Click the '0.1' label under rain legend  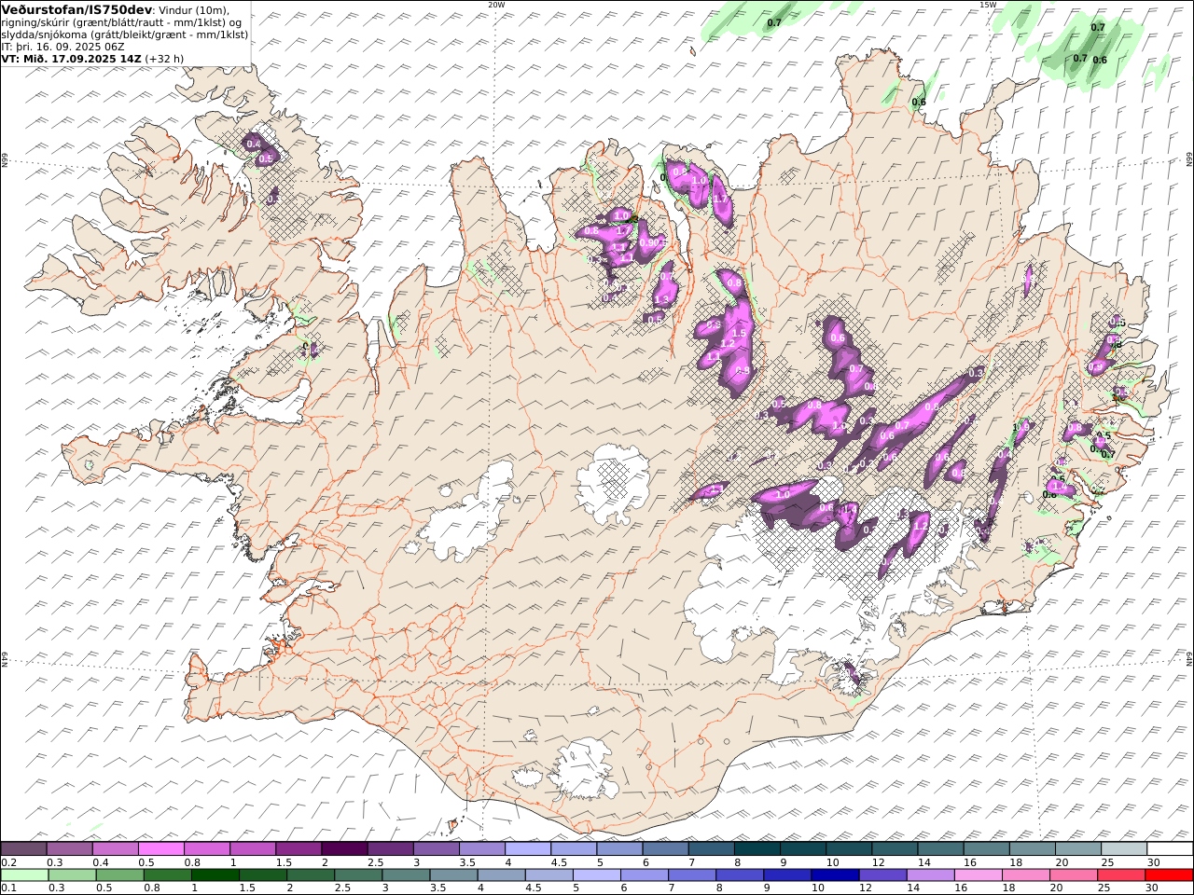8,888
